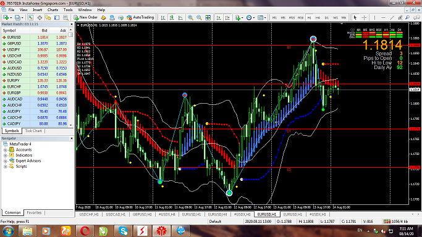The height and width of the screenshot is (237, 422).
Task: Select the MN timeframe
Action: (344, 18)
